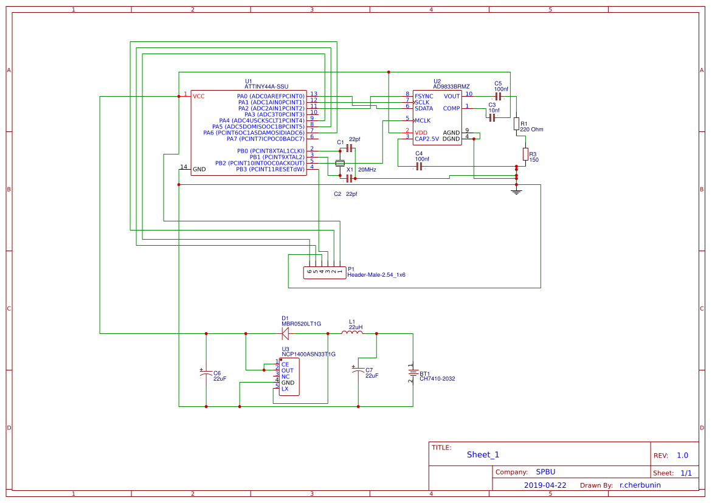Select the P1 Header-Male-2.54_1x6 connector
712x503 pixels.
[x=325, y=272]
